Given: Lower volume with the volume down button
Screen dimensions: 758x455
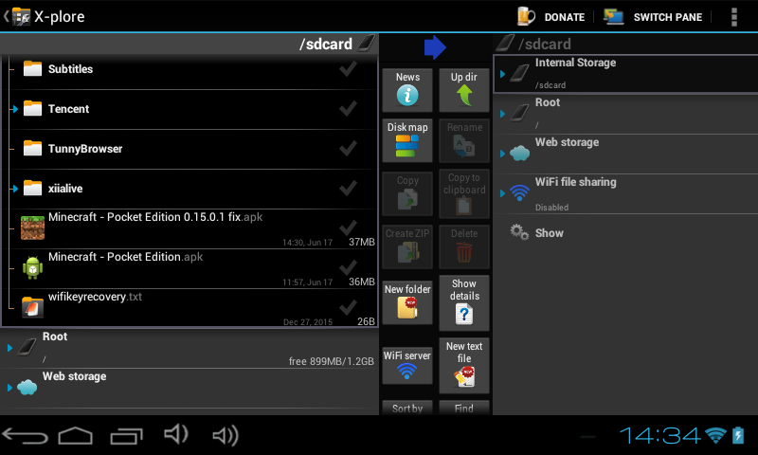Looking at the screenshot, I should (x=176, y=435).
